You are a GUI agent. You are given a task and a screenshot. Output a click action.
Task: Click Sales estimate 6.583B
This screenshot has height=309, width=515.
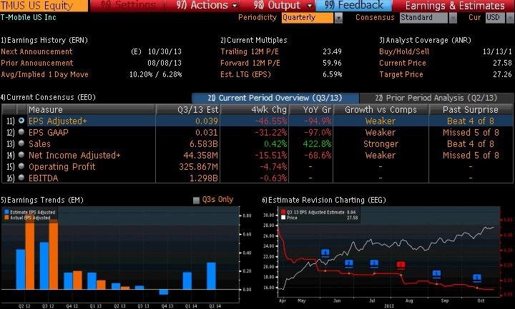[x=204, y=144]
